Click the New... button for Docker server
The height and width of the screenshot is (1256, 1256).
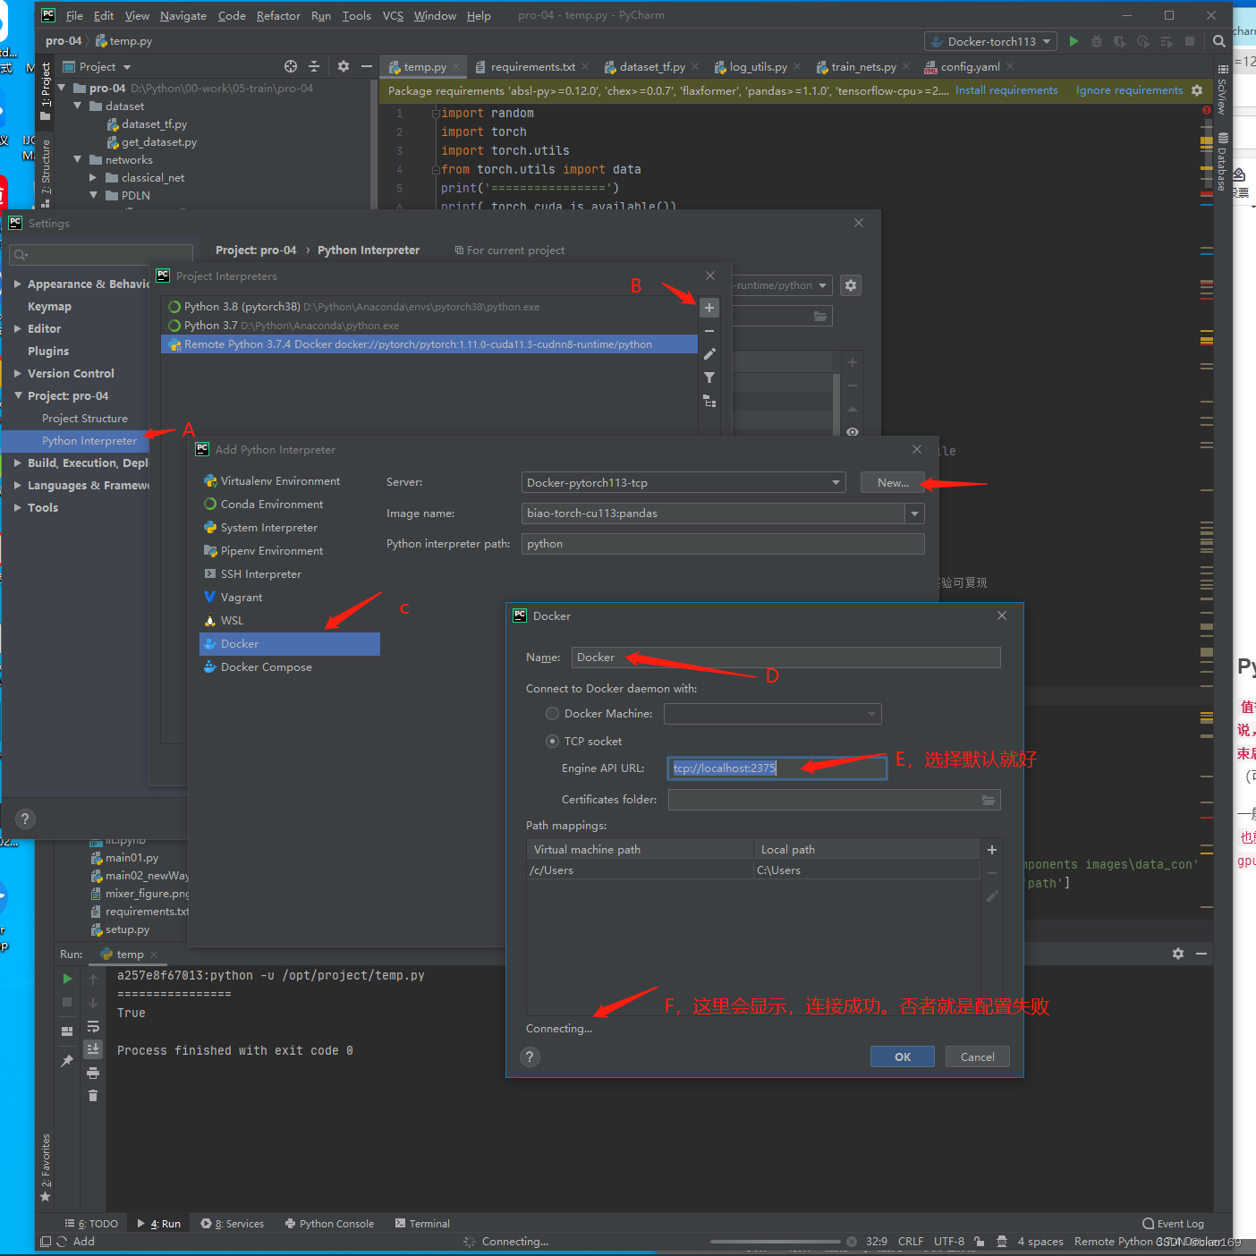[x=892, y=482]
